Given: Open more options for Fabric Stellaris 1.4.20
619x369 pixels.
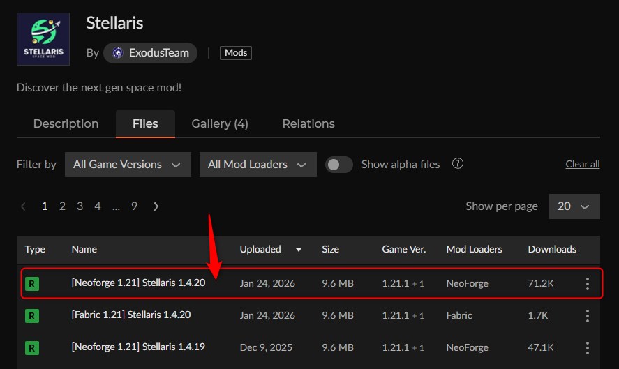Looking at the screenshot, I should pos(588,316).
